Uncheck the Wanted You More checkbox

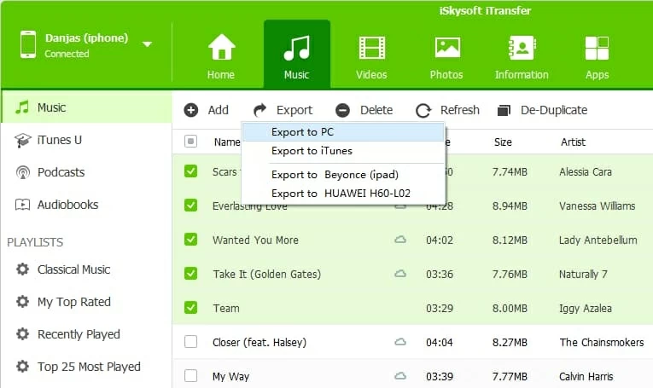coord(191,240)
